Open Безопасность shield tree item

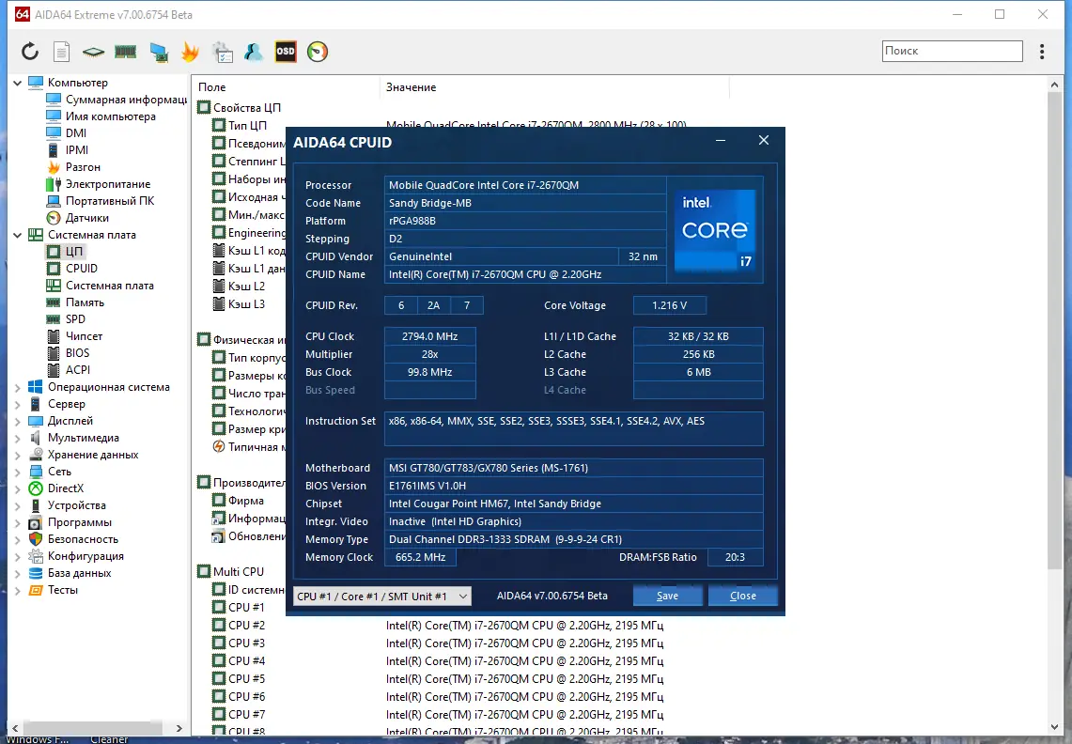(74, 539)
